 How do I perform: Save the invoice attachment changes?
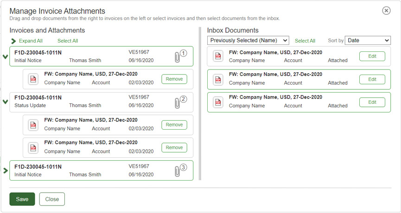(x=22, y=199)
